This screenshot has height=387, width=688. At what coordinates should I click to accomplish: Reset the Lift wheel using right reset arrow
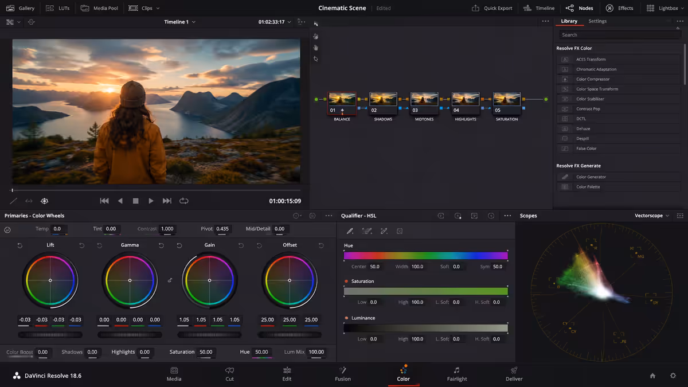81,245
